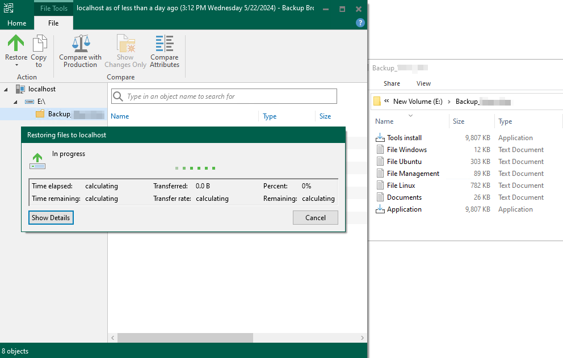This screenshot has height=358, width=563.
Task: Open the View tab in Explorer
Action: click(423, 83)
